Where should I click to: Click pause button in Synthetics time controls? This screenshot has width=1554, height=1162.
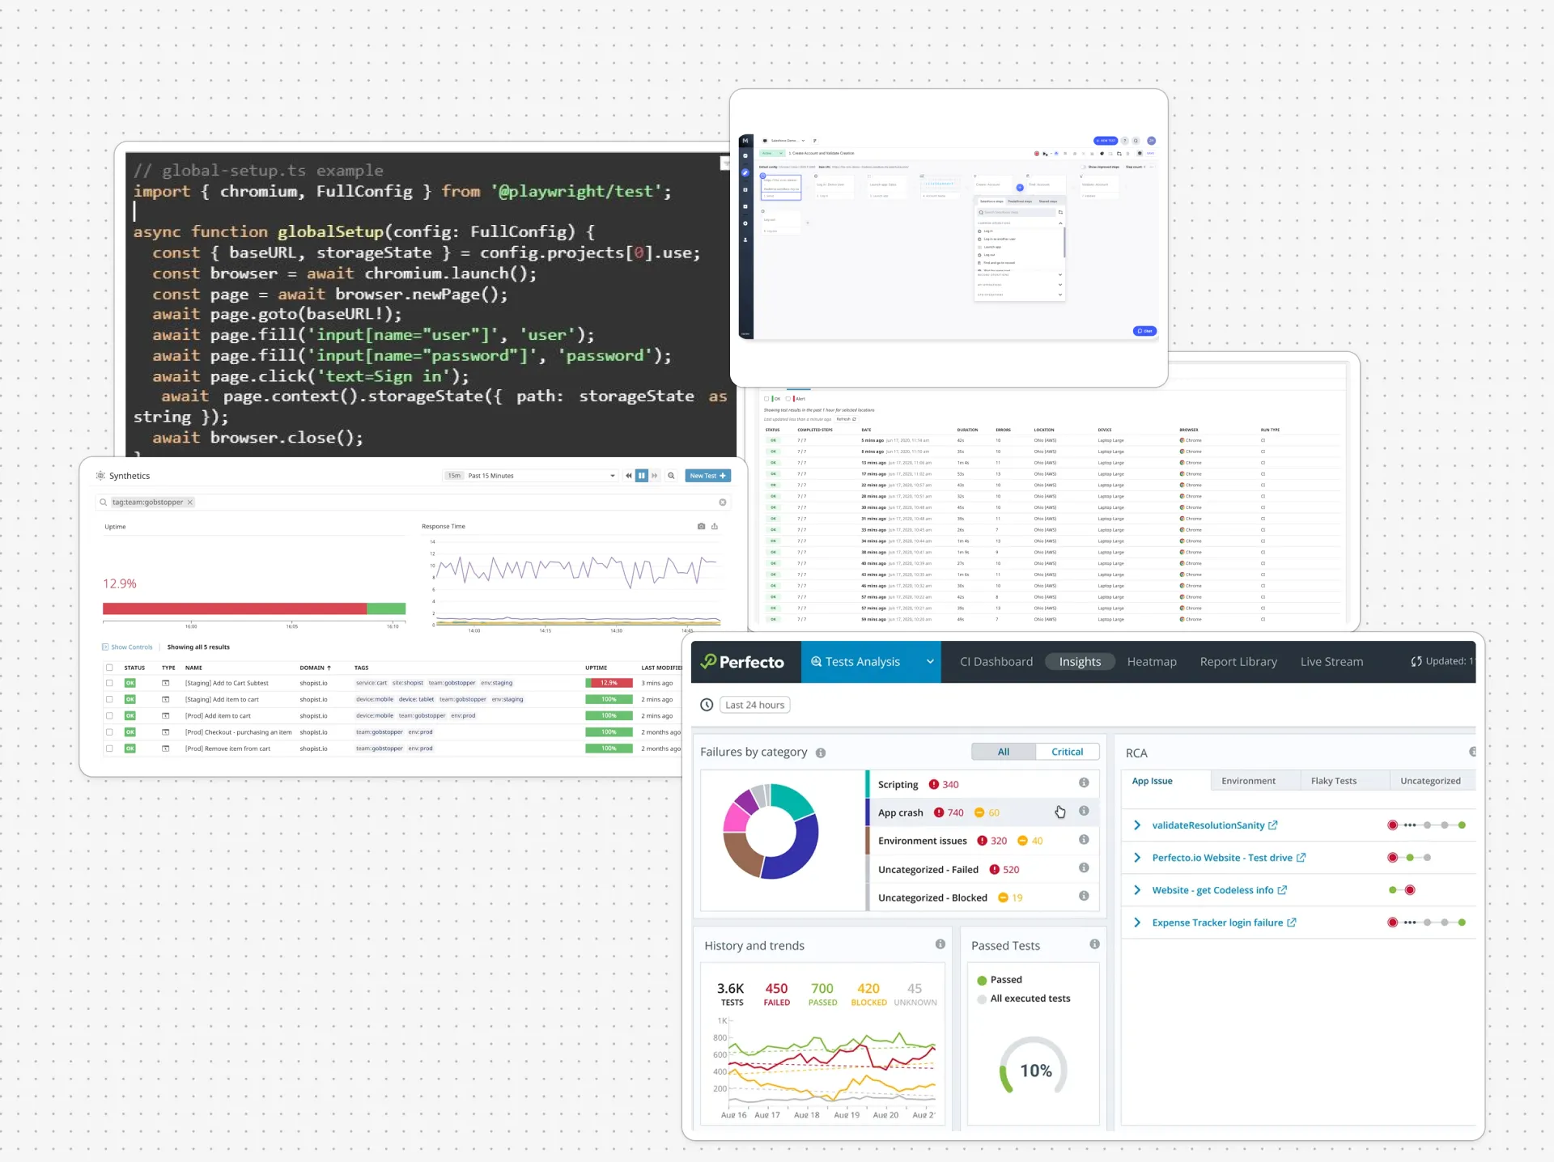pos(642,476)
